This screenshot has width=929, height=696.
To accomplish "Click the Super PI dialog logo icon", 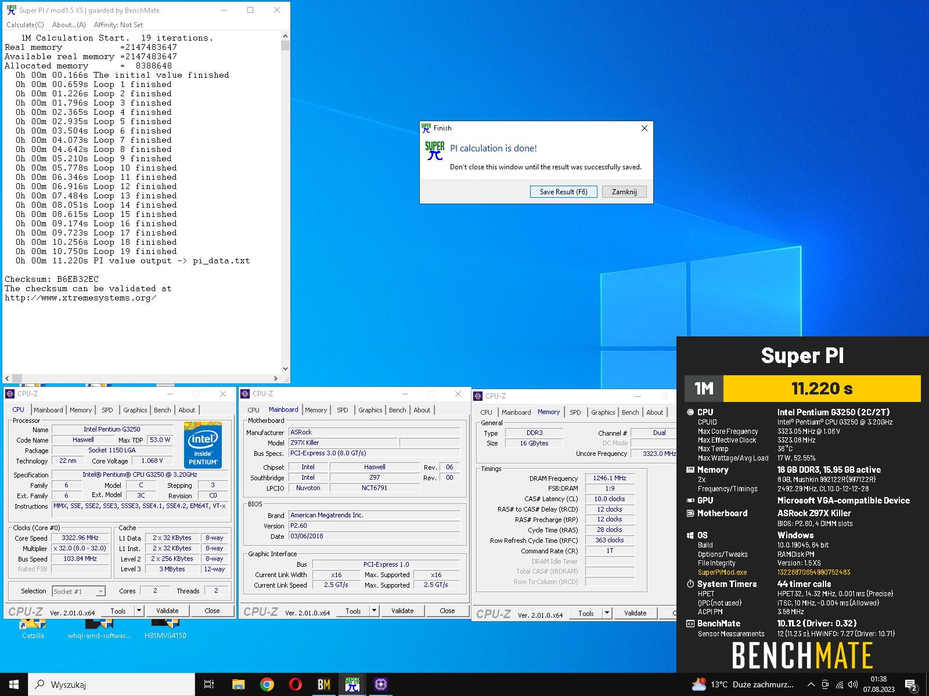I will (435, 150).
